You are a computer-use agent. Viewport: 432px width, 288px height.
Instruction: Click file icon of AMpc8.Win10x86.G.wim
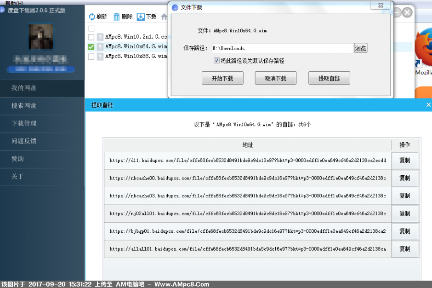click(100, 57)
